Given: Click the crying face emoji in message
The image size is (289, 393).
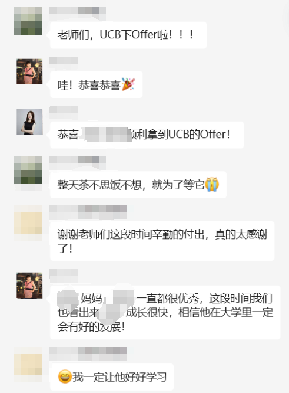Looking at the screenshot, I should [212, 185].
